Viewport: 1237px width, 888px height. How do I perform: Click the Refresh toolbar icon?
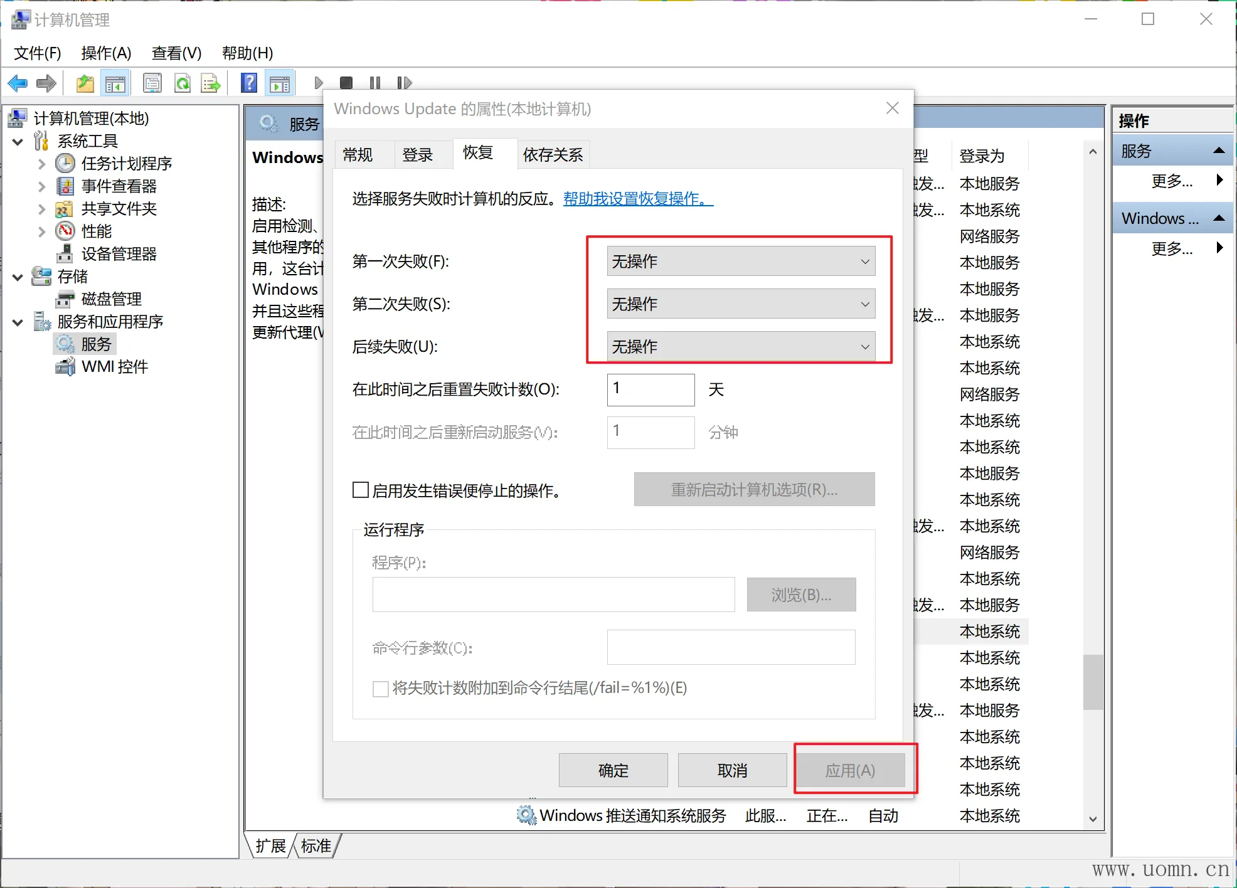183,83
